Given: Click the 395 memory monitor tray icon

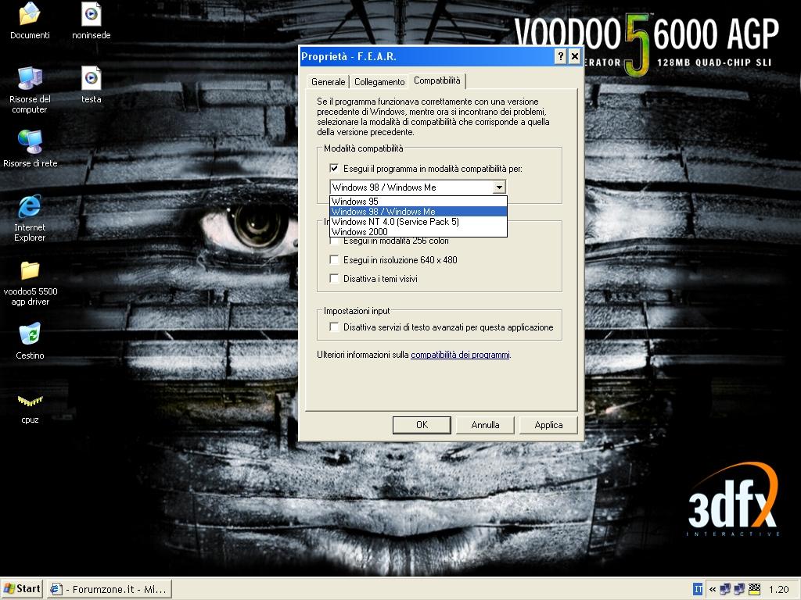Looking at the screenshot, I should (754, 589).
